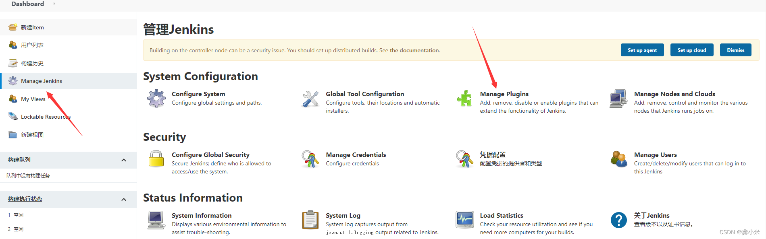The image size is (766, 239).
Task: Click the 构建历史 notepad icon
Action: pyautogui.click(x=13, y=63)
